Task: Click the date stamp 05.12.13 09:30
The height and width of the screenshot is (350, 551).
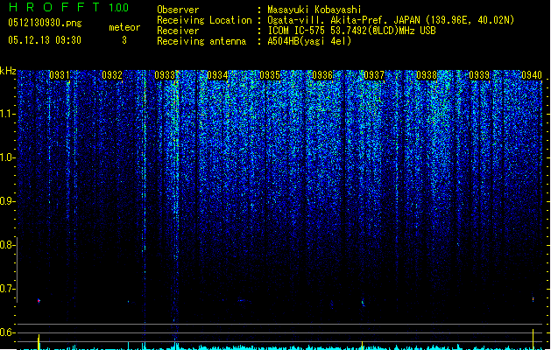Action: point(45,40)
